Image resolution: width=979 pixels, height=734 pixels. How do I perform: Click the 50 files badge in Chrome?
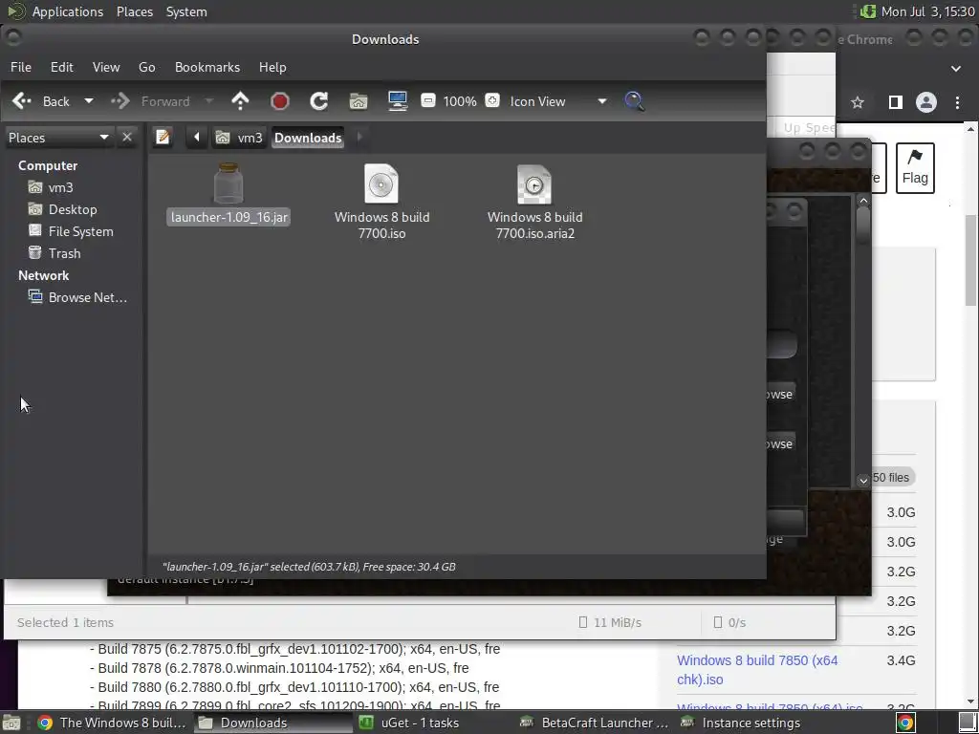click(x=890, y=478)
